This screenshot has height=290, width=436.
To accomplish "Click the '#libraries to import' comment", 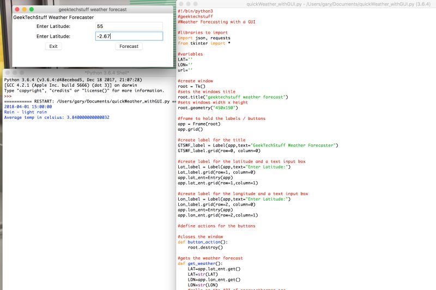I will click(x=203, y=33).
